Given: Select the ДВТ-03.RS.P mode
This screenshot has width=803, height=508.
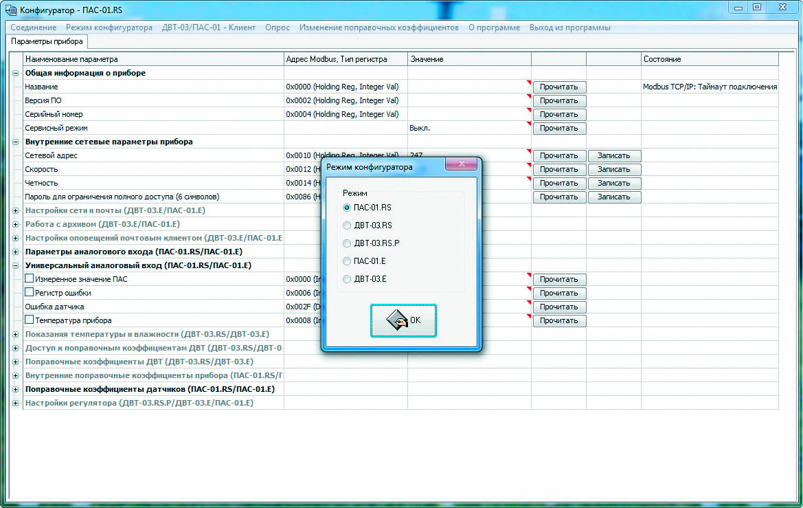Looking at the screenshot, I should tap(347, 243).
